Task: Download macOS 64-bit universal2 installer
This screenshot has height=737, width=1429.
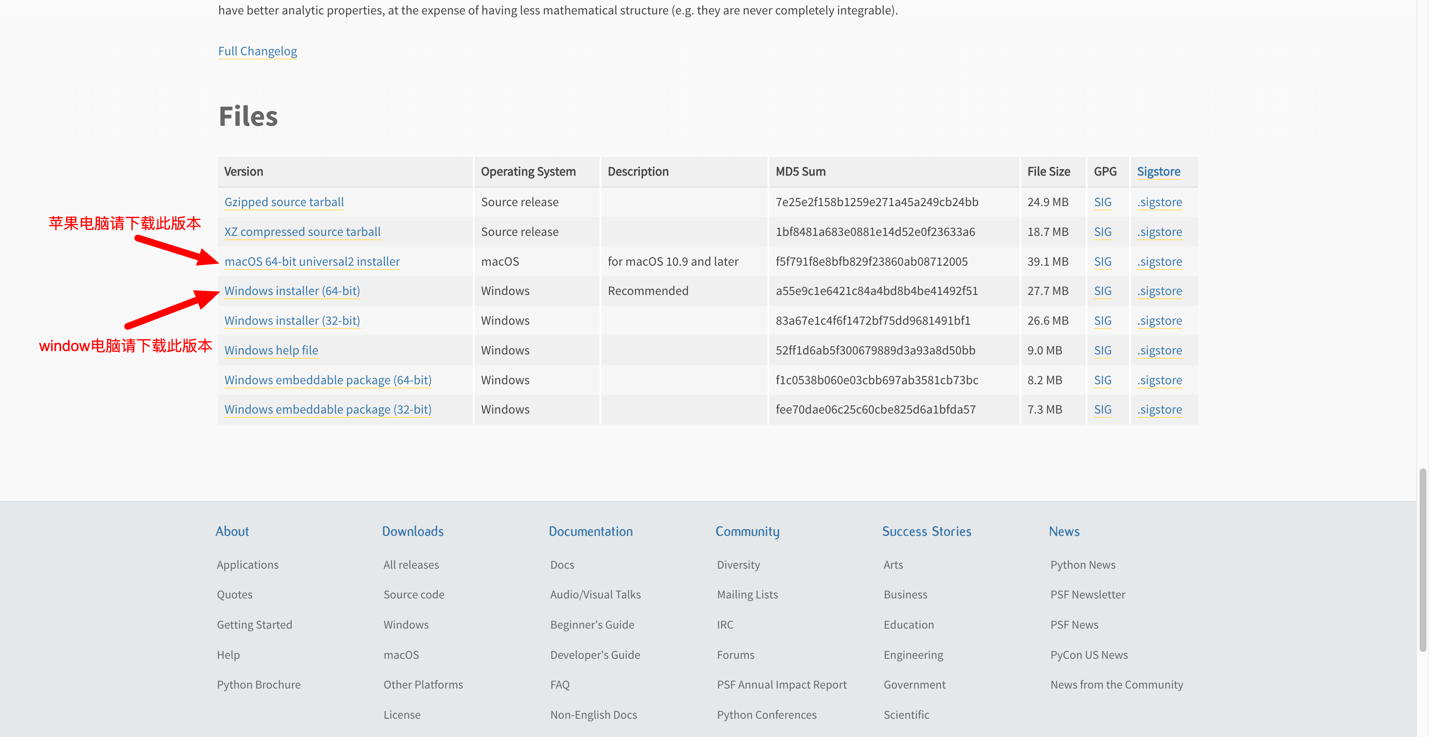Action: tap(312, 261)
